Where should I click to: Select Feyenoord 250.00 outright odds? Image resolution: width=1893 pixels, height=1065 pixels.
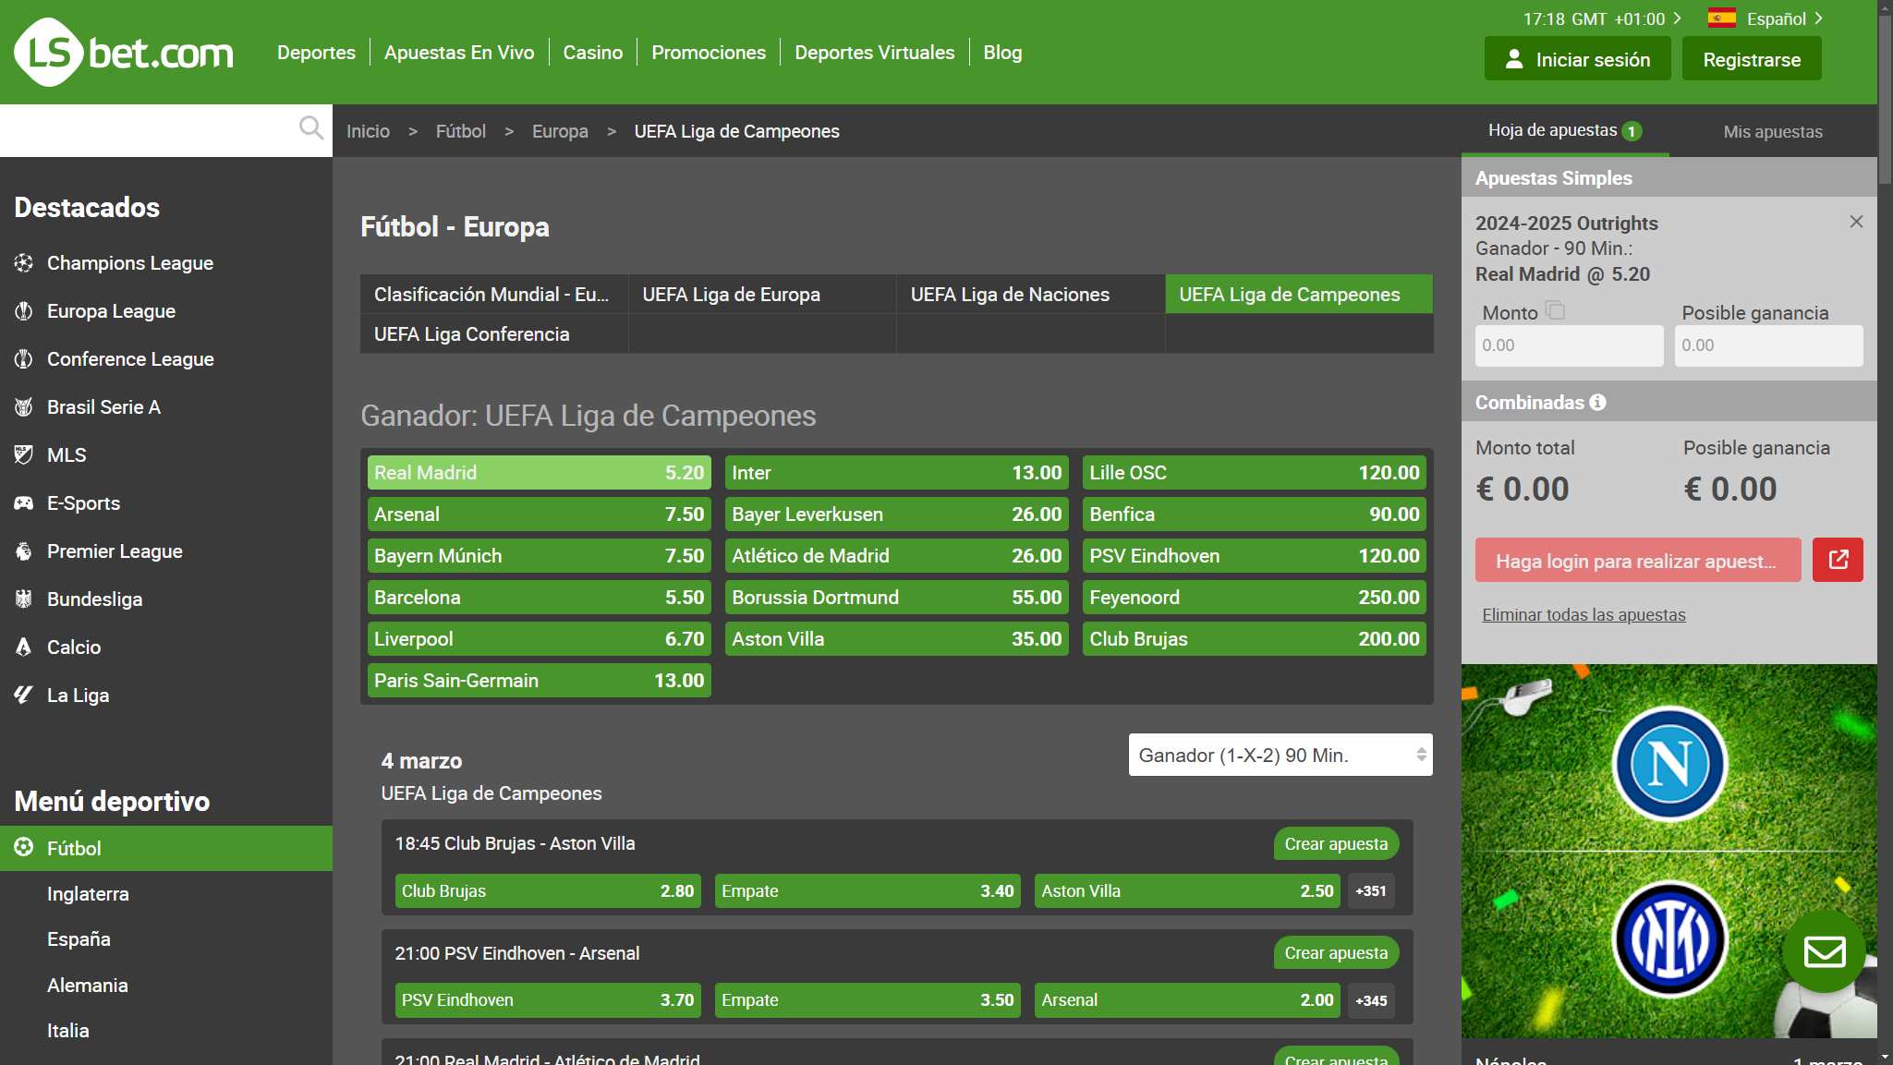tap(1255, 597)
